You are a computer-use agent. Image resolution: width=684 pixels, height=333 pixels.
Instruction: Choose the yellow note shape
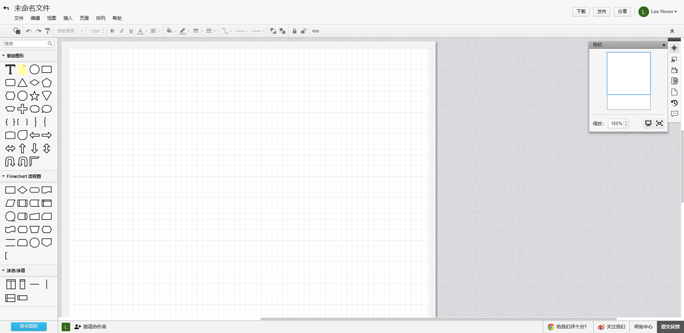[22, 69]
